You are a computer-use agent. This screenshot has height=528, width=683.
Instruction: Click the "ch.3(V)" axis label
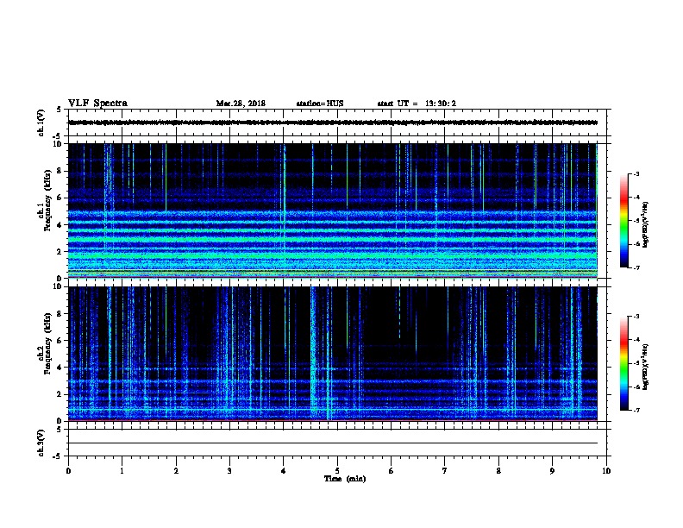pyautogui.click(x=41, y=443)
